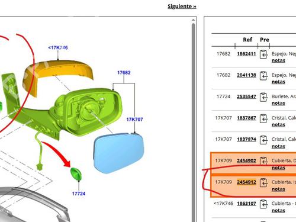Click part number 1863107

pyautogui.click(x=246, y=203)
